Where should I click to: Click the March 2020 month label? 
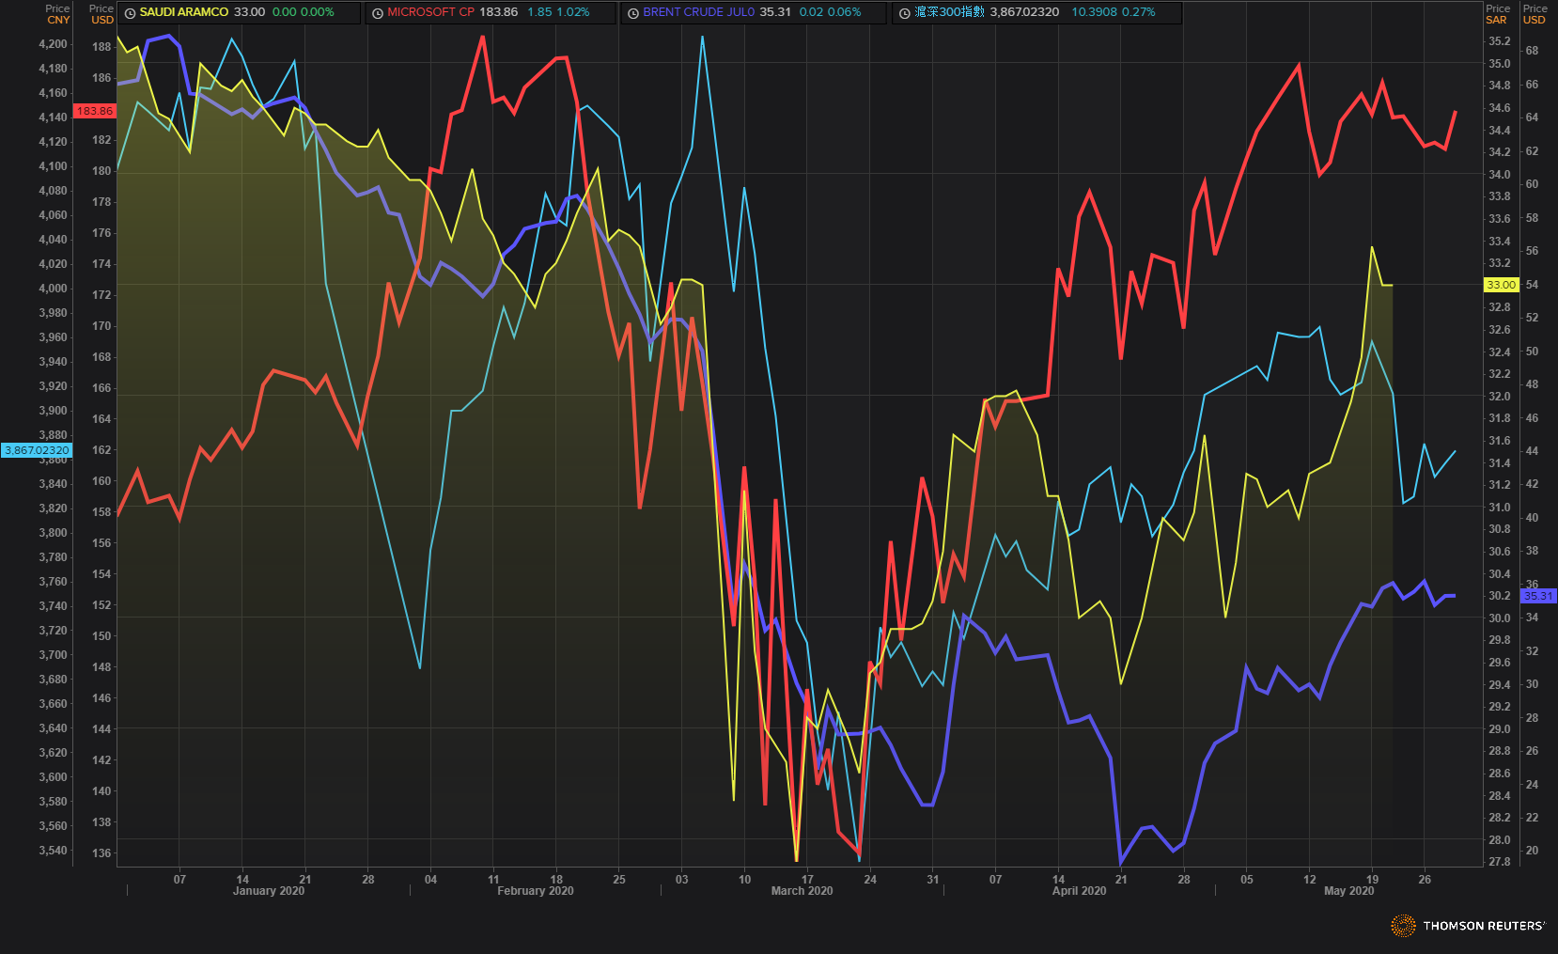(802, 891)
